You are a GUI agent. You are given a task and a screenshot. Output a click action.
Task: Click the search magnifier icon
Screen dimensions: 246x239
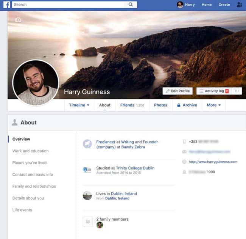pos(131,5)
